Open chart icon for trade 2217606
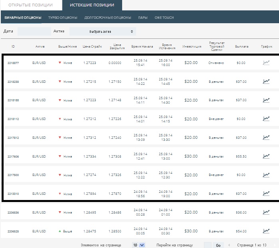 (x=266, y=156)
